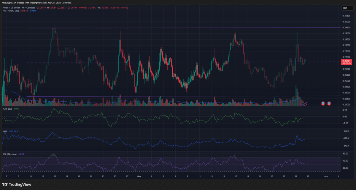Select the 4h timeframe in the chart legend
The image size is (356, 190).
point(23,8)
